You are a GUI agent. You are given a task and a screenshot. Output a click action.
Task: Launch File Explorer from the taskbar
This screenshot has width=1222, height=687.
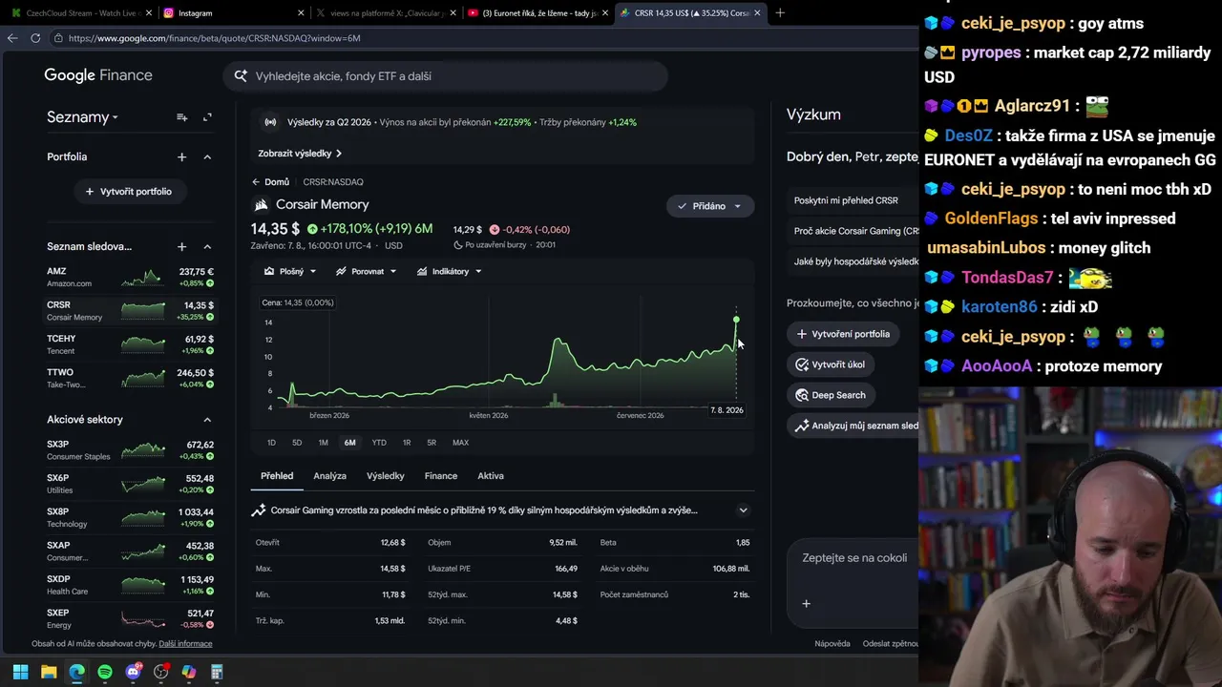pyautogui.click(x=49, y=672)
